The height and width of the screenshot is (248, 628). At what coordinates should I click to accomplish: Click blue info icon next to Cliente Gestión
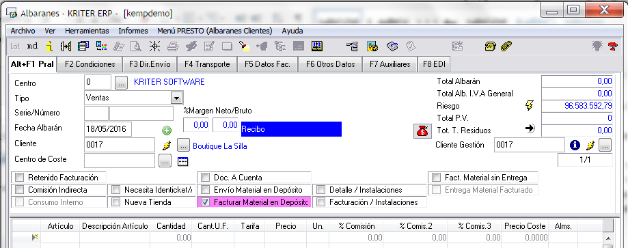pos(575,145)
